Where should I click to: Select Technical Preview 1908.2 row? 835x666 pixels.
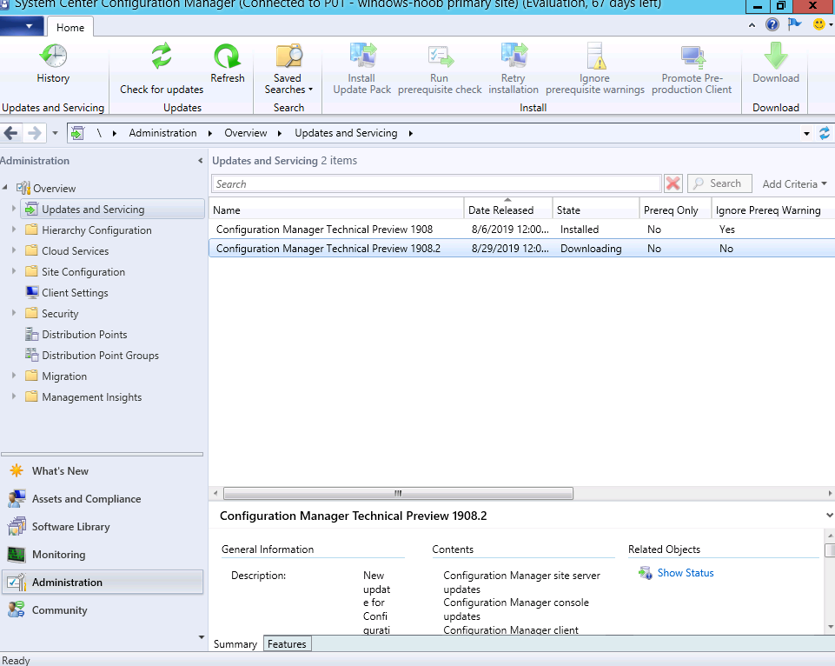click(522, 249)
